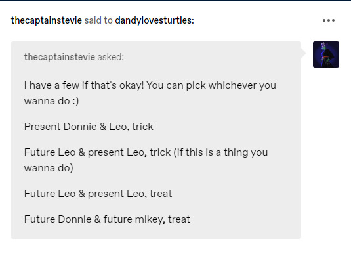The image size is (351, 258).
Task: Open the three-dot post options menu
Action: [x=329, y=20]
